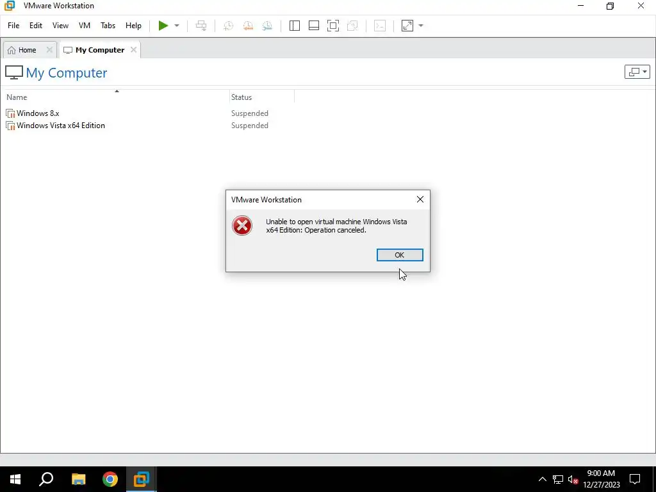Click VMware Workstation taskbar icon
The image size is (656, 492).
(142, 479)
